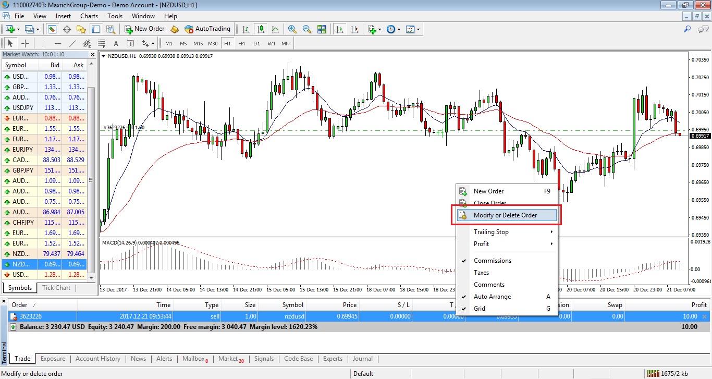
Task: Expand the new chart dropdown arrow
Action: (x=18, y=30)
